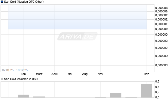168x100 pixels.
Task: Click the 'Dez.' axis label
Action: (x=147, y=74)
